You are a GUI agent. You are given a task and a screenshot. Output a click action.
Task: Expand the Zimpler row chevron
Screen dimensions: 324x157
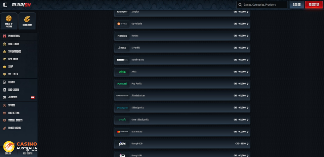click(x=247, y=12)
